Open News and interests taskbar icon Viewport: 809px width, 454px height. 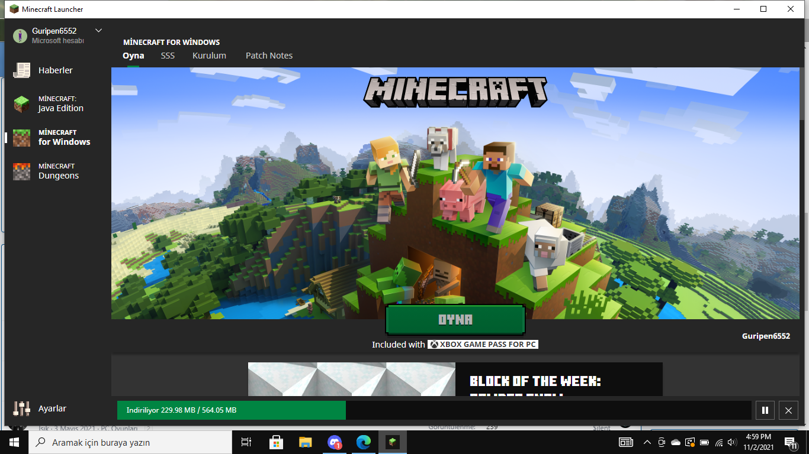(625, 442)
